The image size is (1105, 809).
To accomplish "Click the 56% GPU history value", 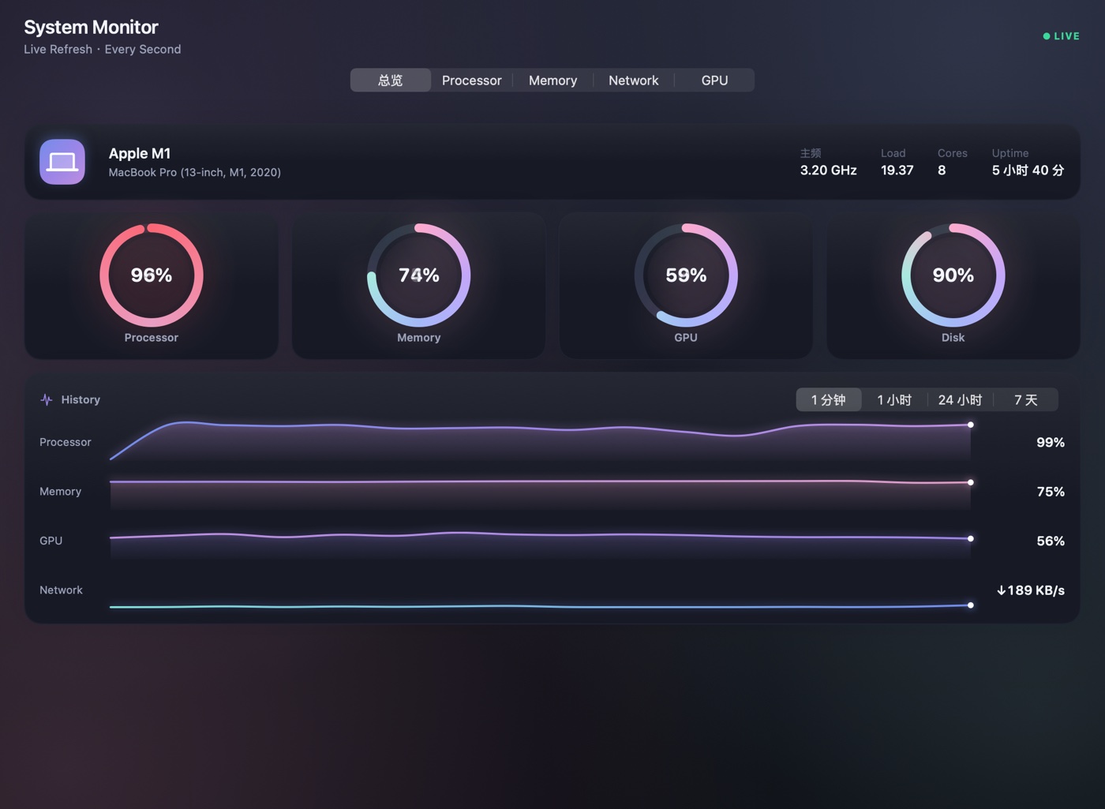I will pyautogui.click(x=1051, y=541).
